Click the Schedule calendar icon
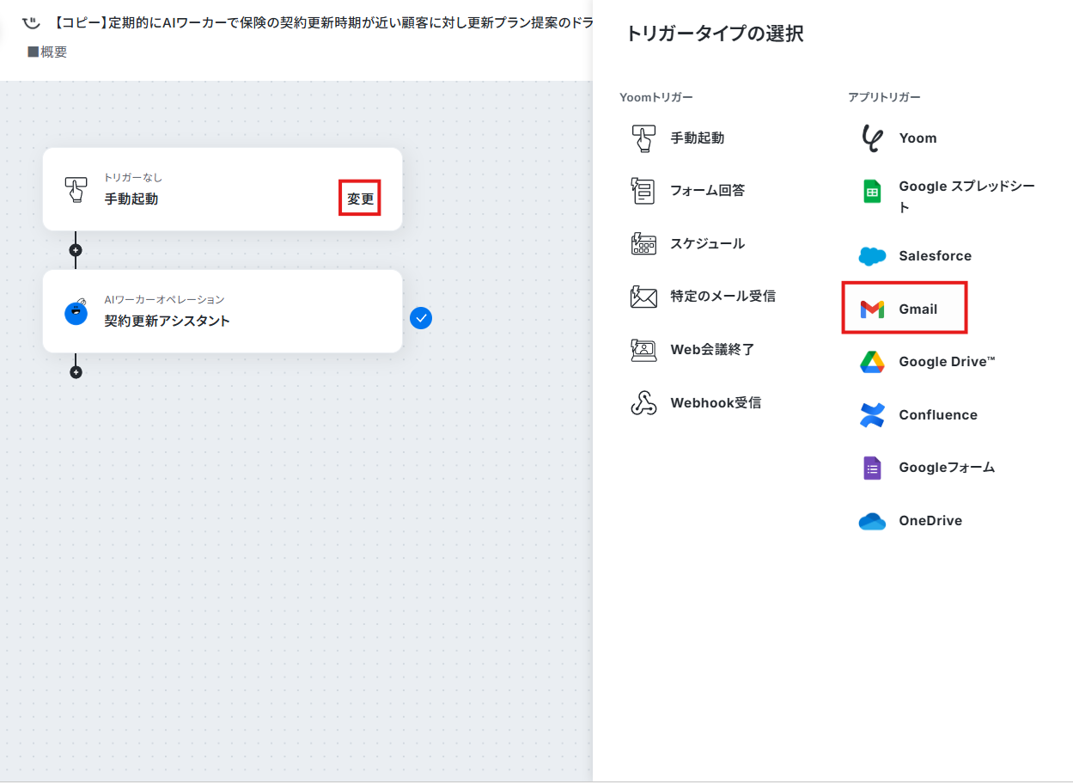The width and height of the screenshot is (1073, 784). pos(643,244)
